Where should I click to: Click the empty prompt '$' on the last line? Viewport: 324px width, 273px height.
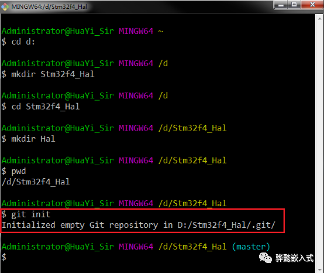4,257
